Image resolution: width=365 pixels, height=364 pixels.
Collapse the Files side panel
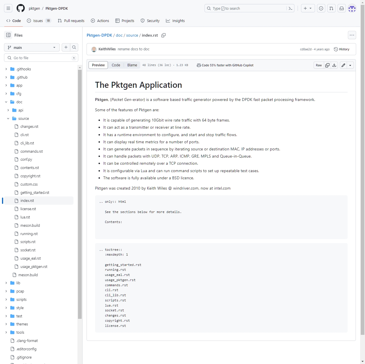pyautogui.click(x=8, y=35)
